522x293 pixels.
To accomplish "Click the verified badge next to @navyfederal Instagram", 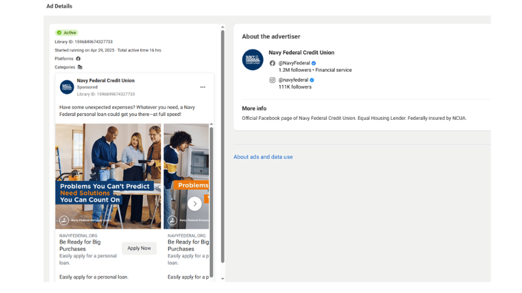I will click(312, 80).
